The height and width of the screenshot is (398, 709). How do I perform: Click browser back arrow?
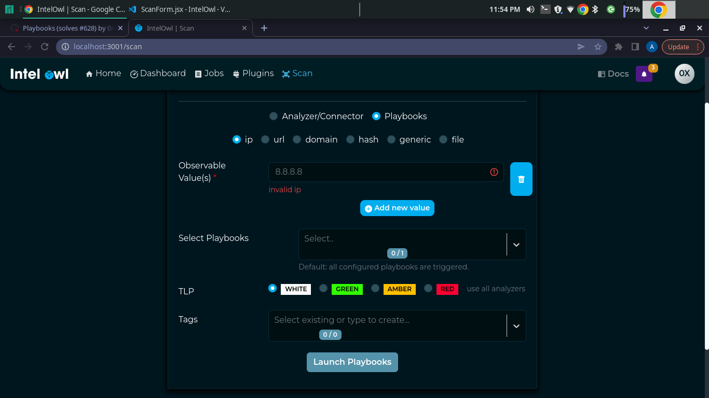pyautogui.click(x=11, y=47)
